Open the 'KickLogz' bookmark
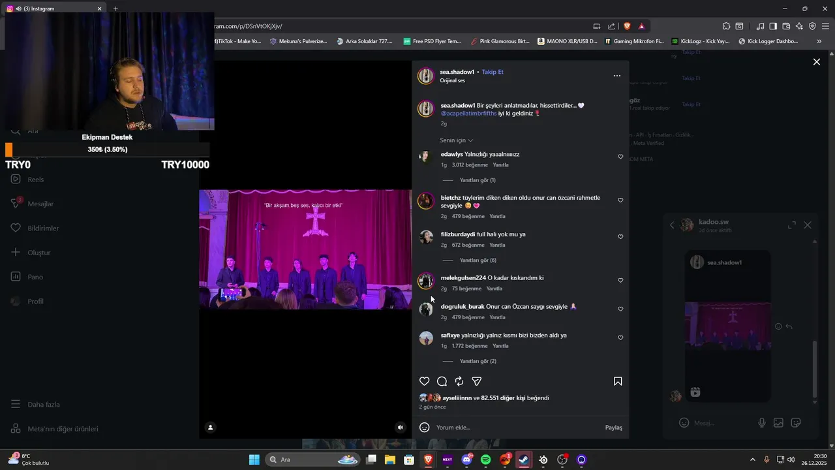 tap(701, 41)
